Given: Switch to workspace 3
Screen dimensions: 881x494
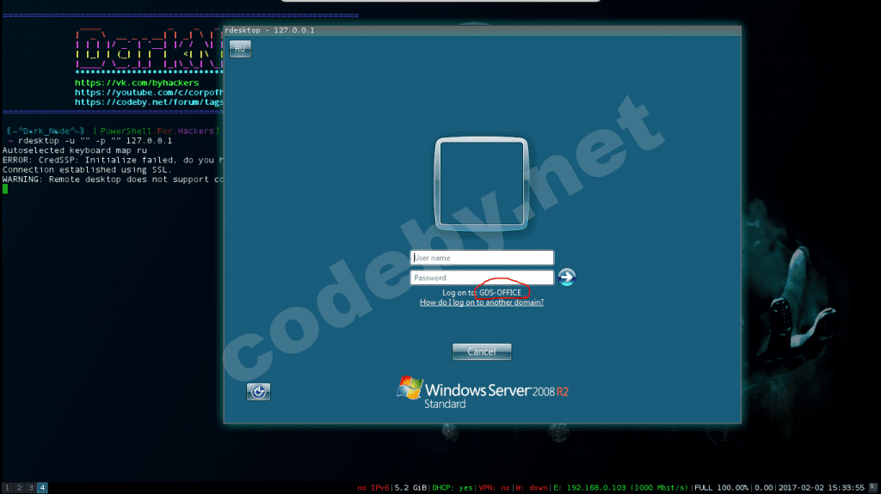Looking at the screenshot, I should click(31, 488).
